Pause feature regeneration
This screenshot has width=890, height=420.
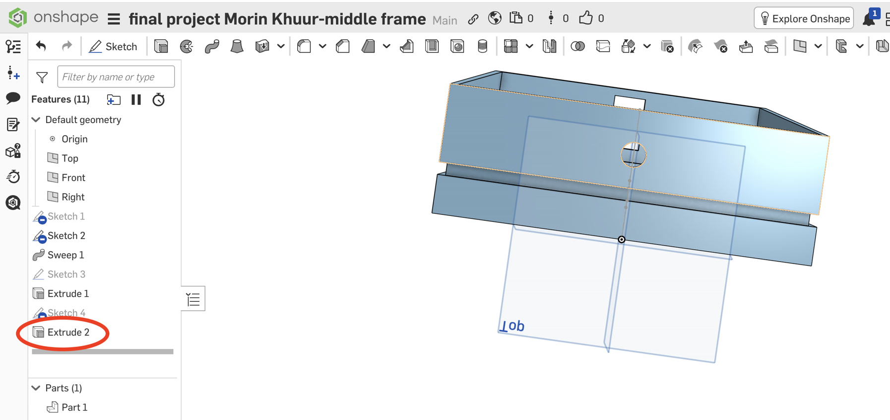136,100
